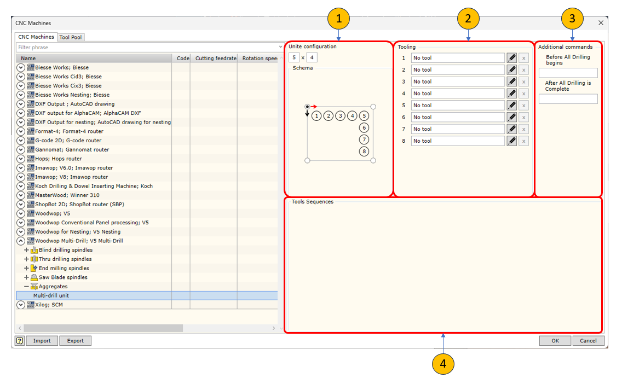The image size is (622, 378).
Task: Click the Cutting feedrate column header
Action: pos(214,58)
